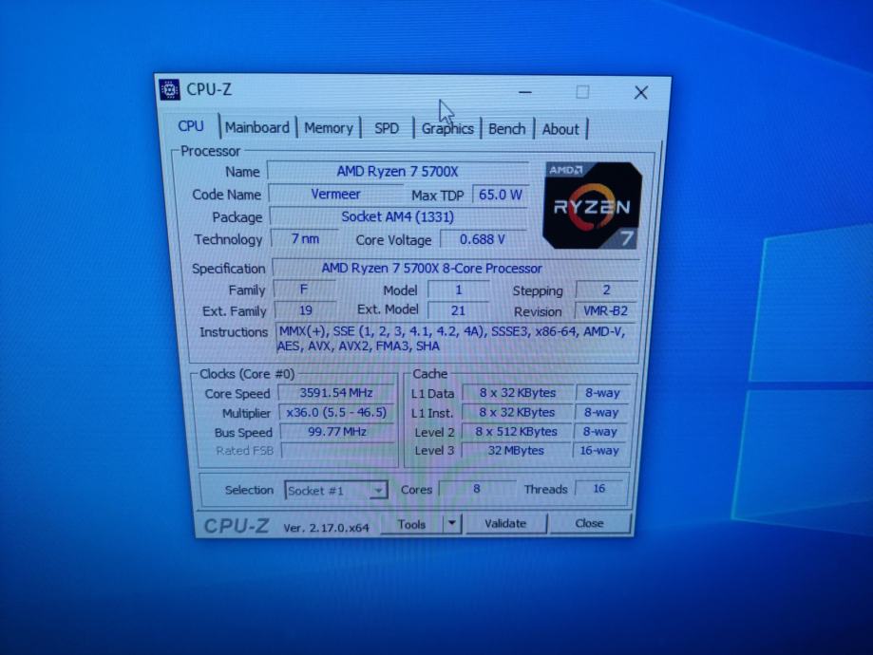This screenshot has height=655, width=873.
Task: Open the Memory tab
Action: coord(329,128)
